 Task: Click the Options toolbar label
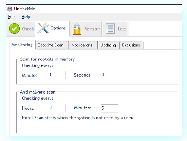[x=58, y=28]
